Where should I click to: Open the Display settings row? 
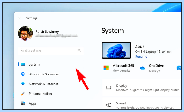coord(141,88)
